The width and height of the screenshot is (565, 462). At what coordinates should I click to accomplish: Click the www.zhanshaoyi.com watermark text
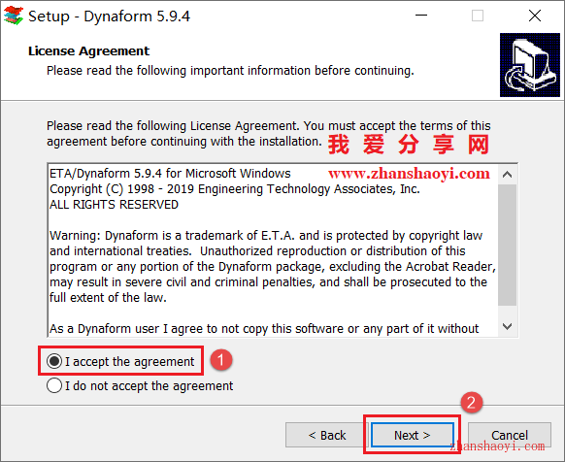pos(409,174)
